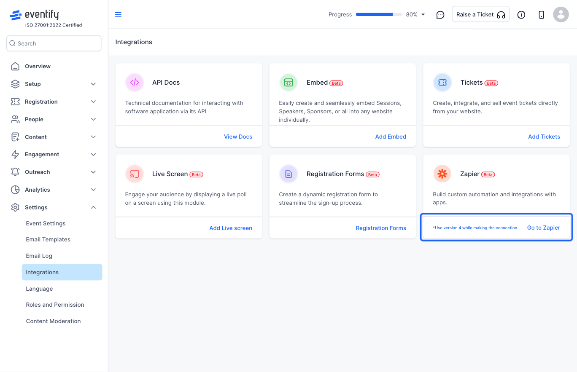Click the Engagement lightning icon

click(x=15, y=154)
